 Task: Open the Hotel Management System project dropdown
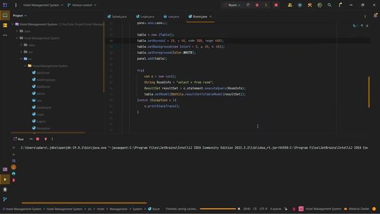(x=43, y=5)
